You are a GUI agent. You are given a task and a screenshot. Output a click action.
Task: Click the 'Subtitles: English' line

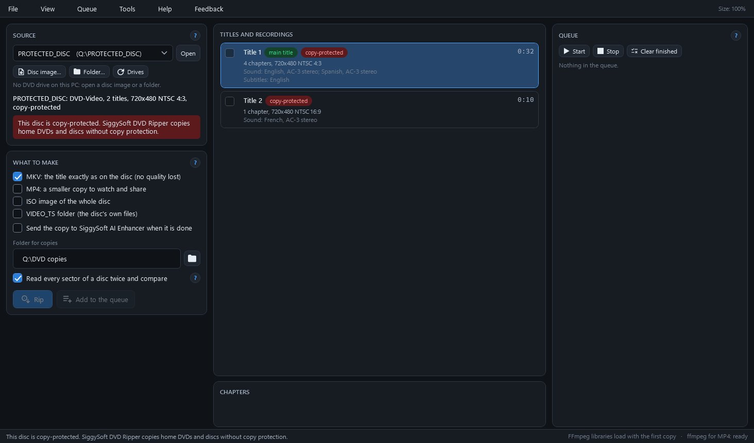[266, 80]
